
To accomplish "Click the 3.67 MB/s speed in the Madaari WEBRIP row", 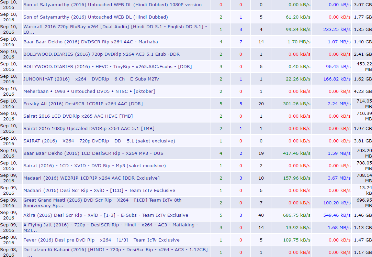I will click(x=339, y=178).
